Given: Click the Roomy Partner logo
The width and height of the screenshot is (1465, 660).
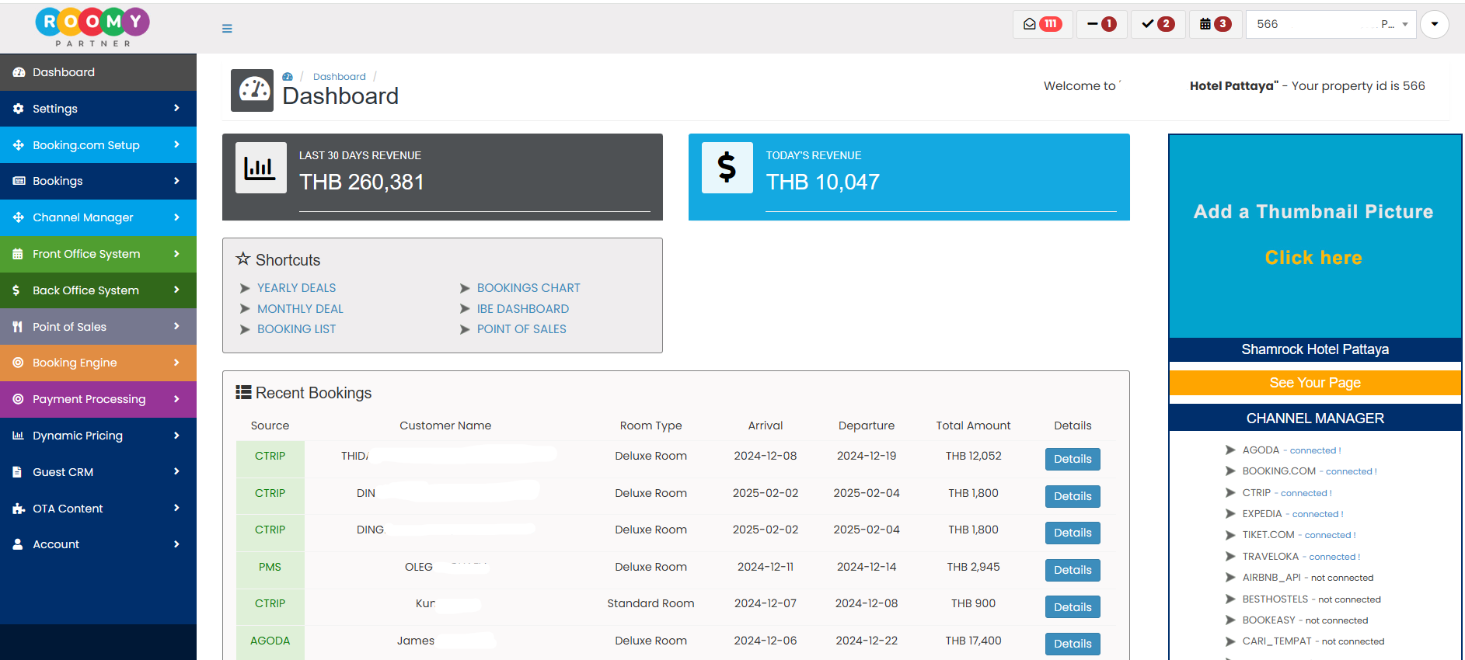Looking at the screenshot, I should point(92,27).
